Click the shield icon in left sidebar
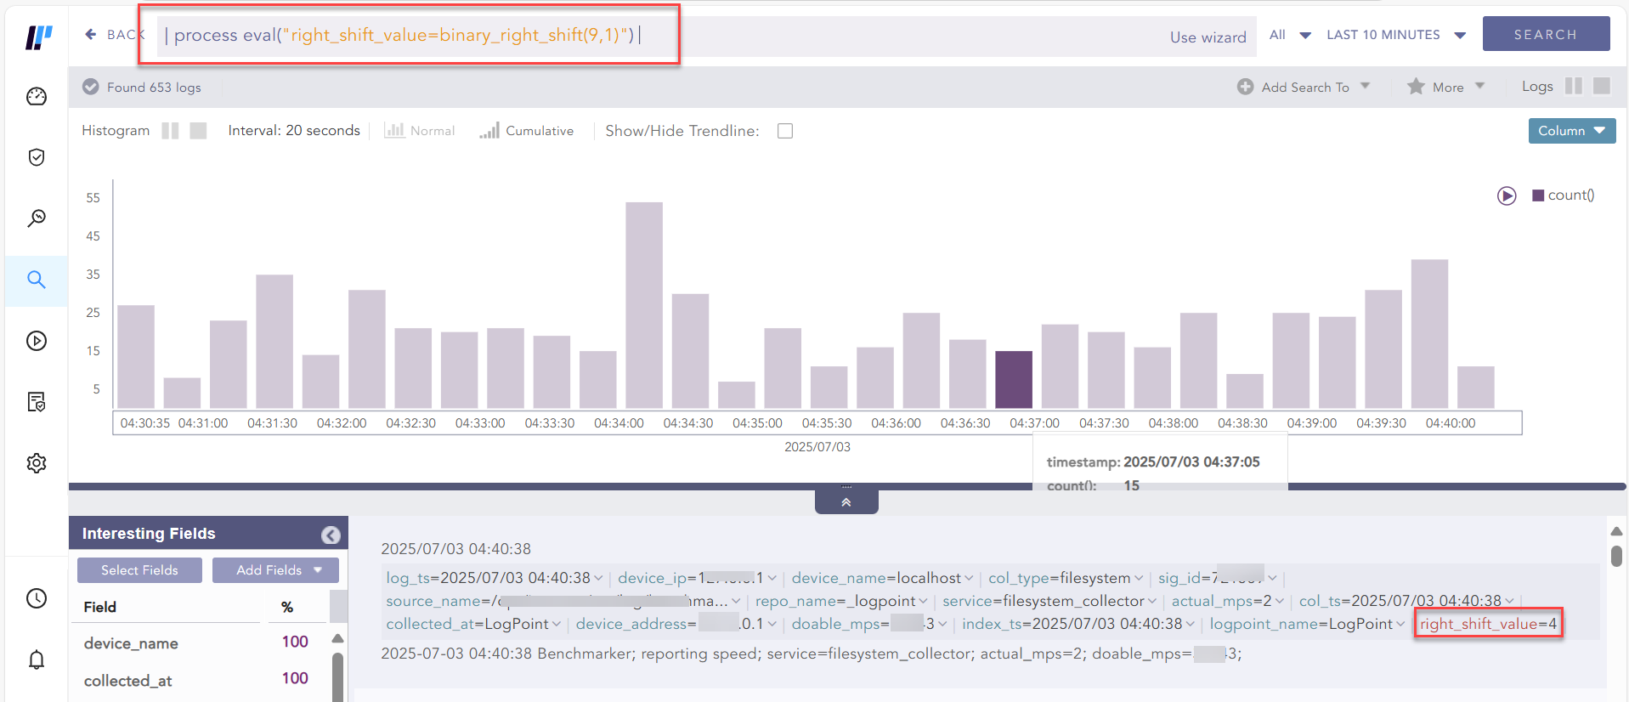1629x702 pixels. point(37,157)
